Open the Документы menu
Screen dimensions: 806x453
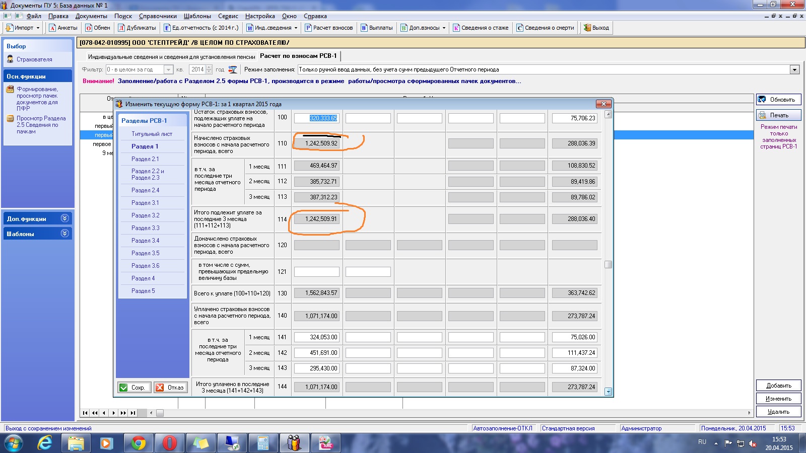point(91,16)
